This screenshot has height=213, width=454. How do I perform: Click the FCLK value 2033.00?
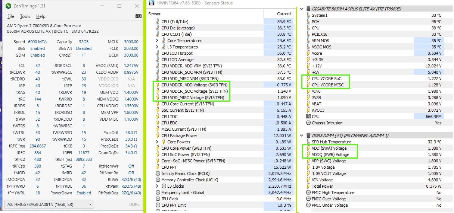tap(131, 48)
